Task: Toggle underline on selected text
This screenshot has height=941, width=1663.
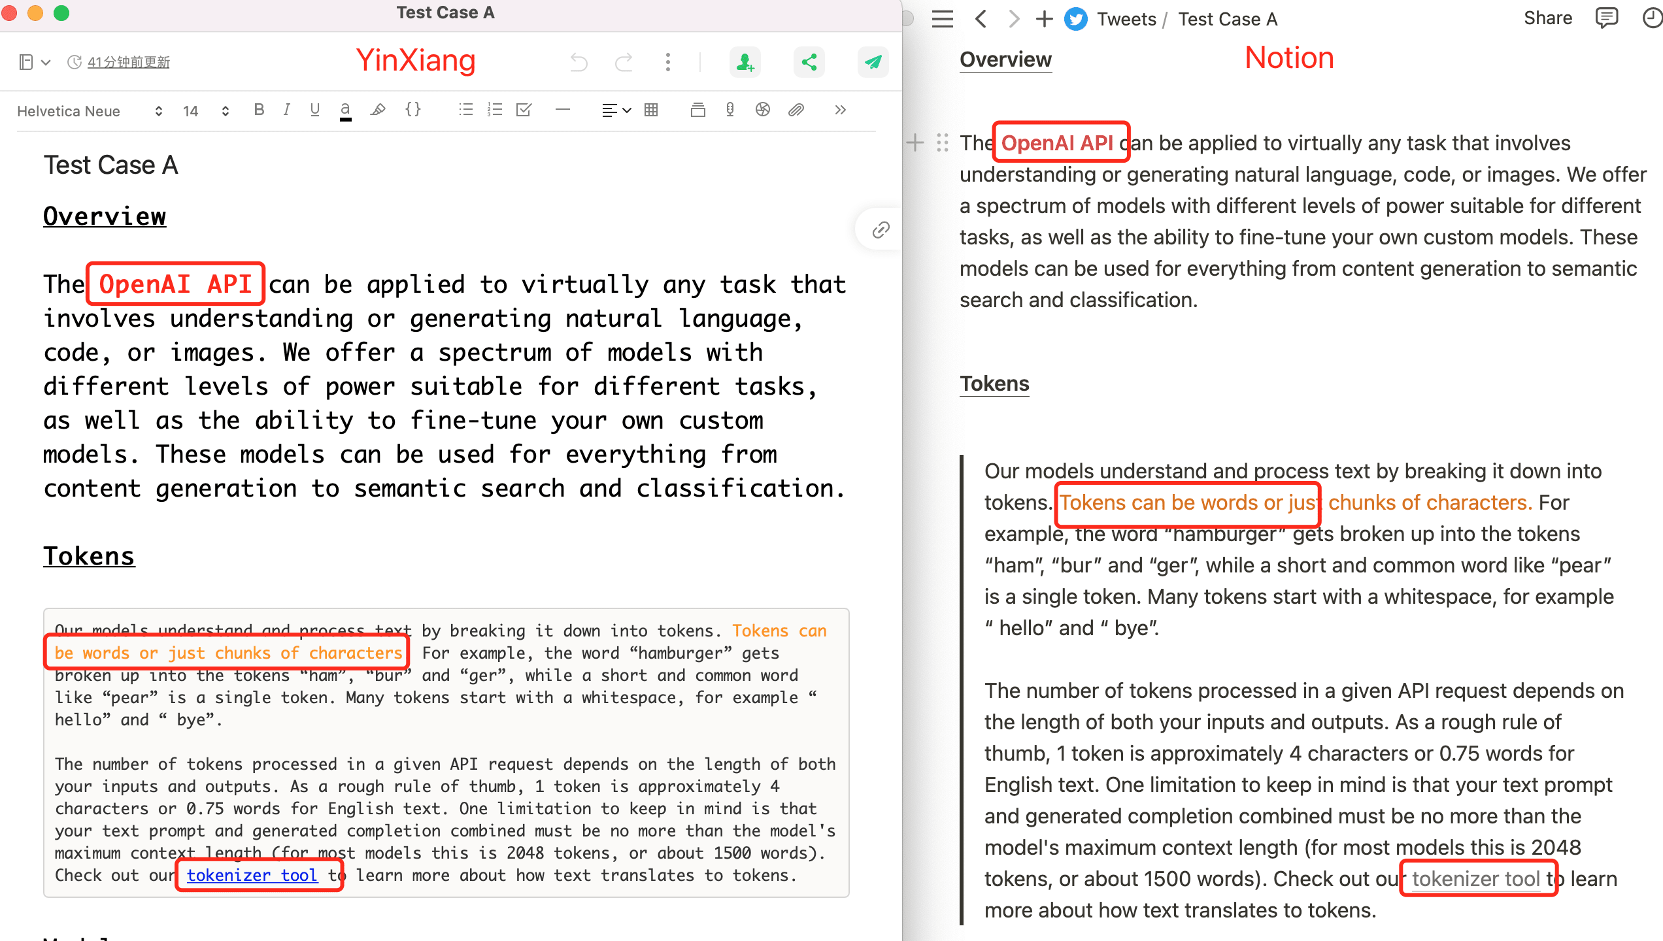Action: click(314, 110)
